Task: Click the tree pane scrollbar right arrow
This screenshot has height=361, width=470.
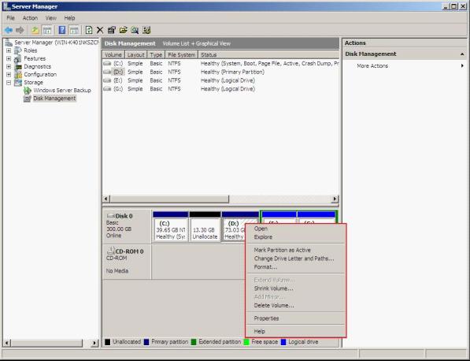Action: (x=94, y=343)
